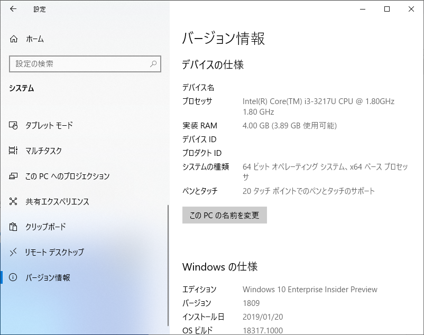Select the 64 ビット オペレーティング システム value
424x335 pixels.
(x=325, y=172)
